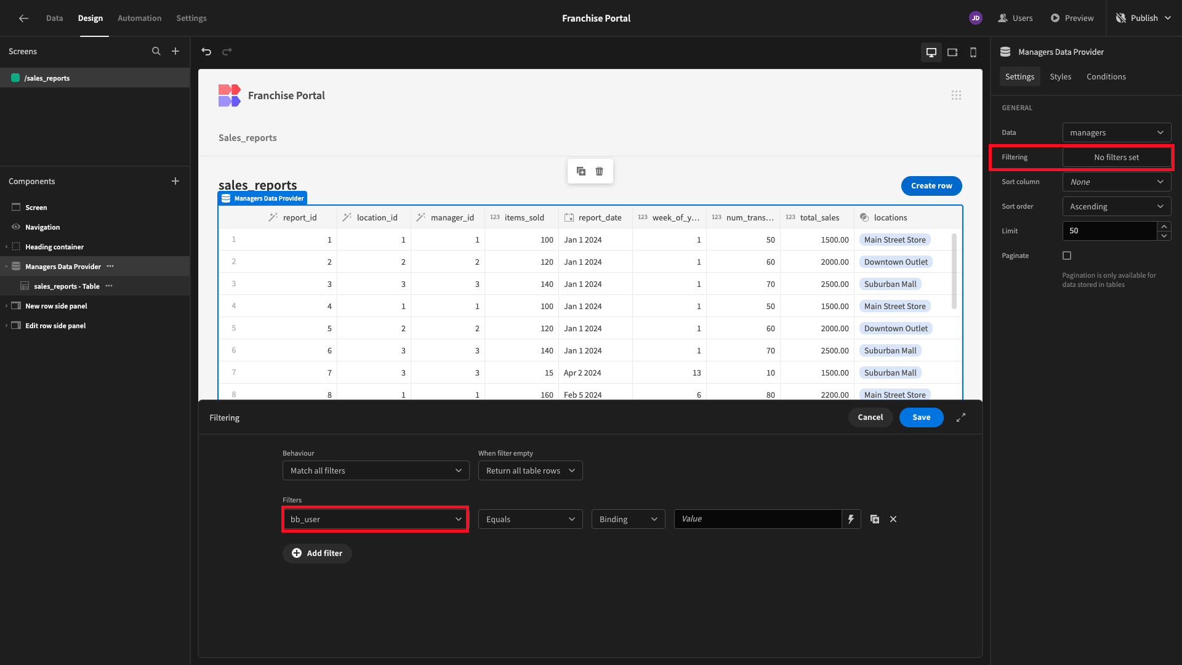Viewport: 1182px width, 665px height.
Task: Search screens with magnifier icon
Action: point(156,52)
